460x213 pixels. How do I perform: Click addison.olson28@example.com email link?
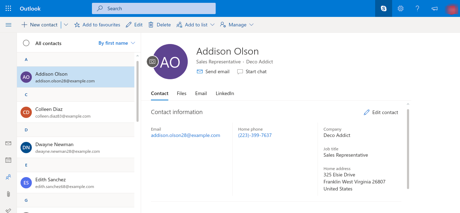coord(185,135)
